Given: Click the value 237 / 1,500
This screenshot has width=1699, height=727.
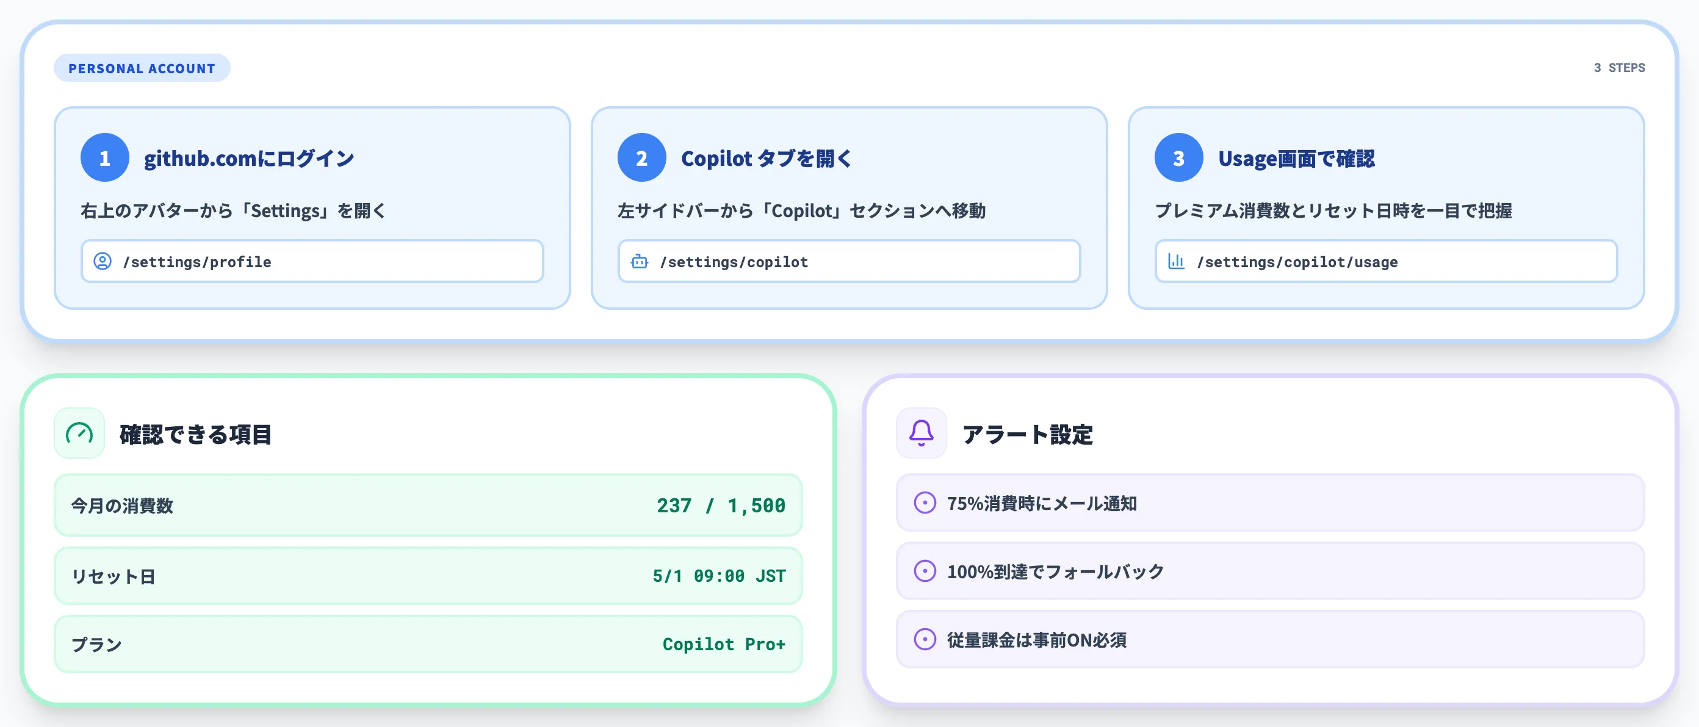Looking at the screenshot, I should pyautogui.click(x=721, y=506).
